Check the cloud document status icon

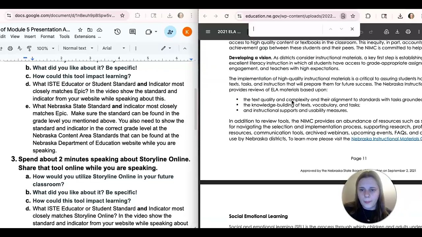tap(99, 30)
